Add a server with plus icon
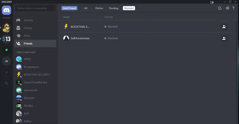 tap(7, 72)
